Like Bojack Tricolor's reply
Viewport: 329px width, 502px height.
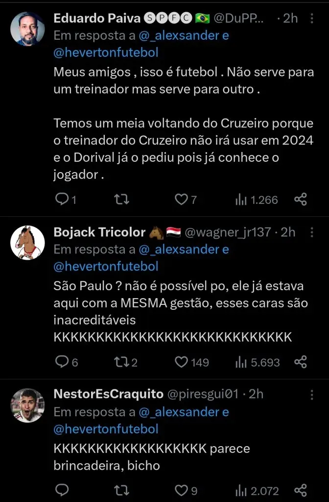[181, 361]
